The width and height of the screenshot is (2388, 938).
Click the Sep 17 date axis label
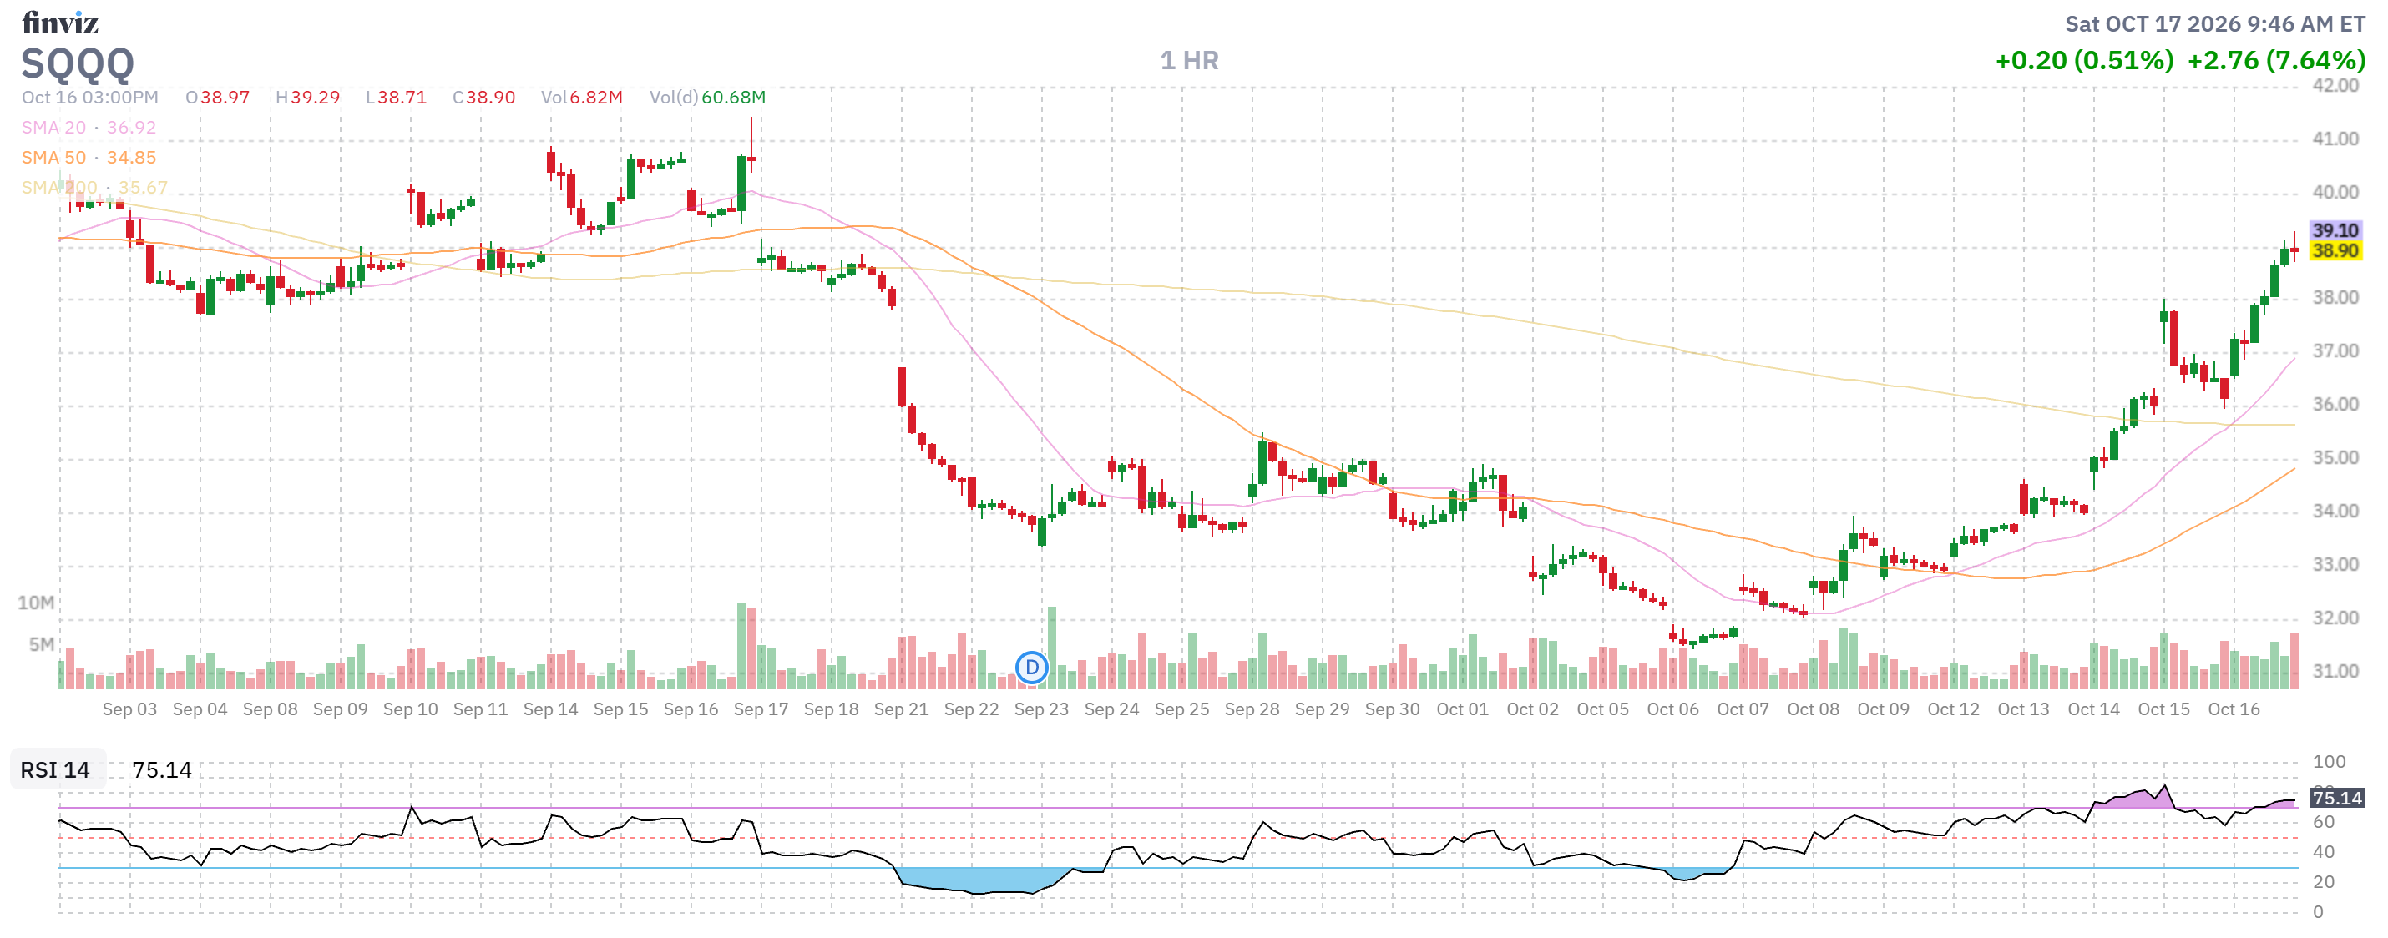tap(761, 709)
